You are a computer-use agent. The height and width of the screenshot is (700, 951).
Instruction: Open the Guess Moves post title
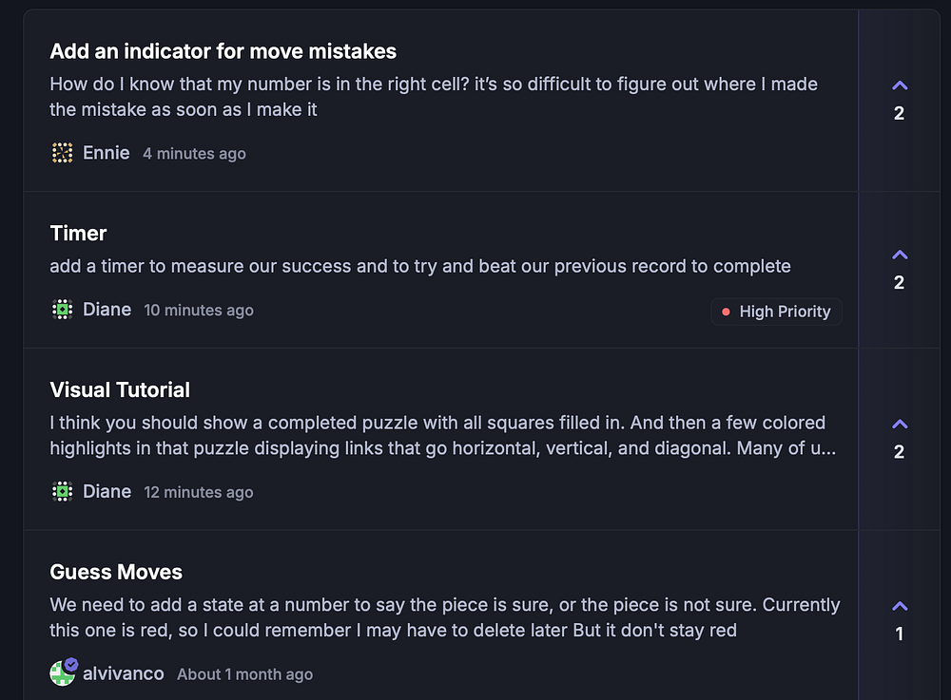tap(116, 573)
